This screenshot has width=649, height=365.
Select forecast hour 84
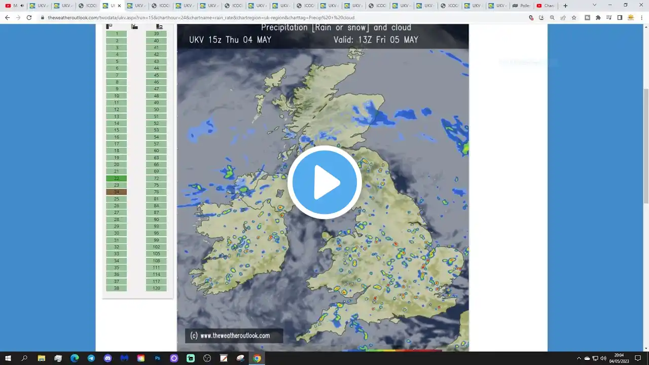pyautogui.click(x=156, y=206)
